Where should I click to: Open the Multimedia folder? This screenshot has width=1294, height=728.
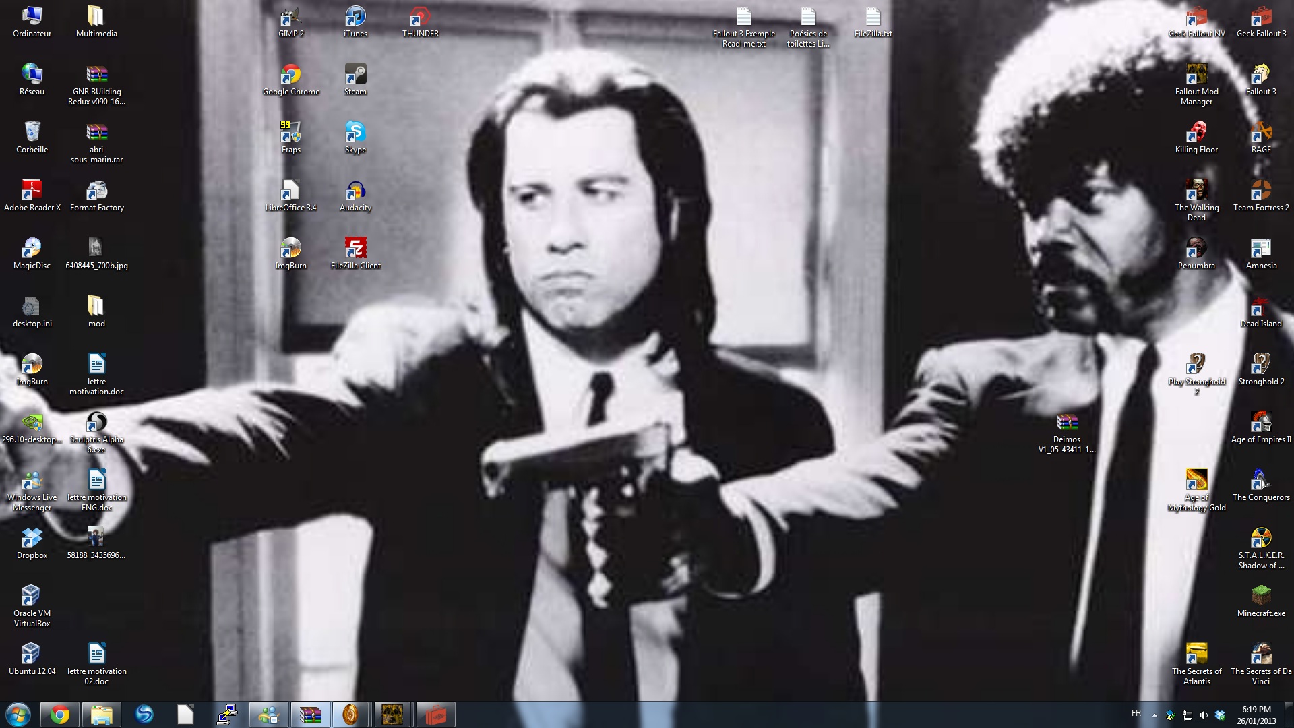(x=96, y=22)
